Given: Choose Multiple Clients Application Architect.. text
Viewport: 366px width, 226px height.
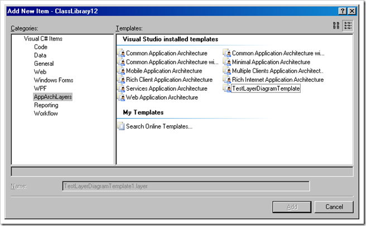Looking at the screenshot, I should click(278, 71).
